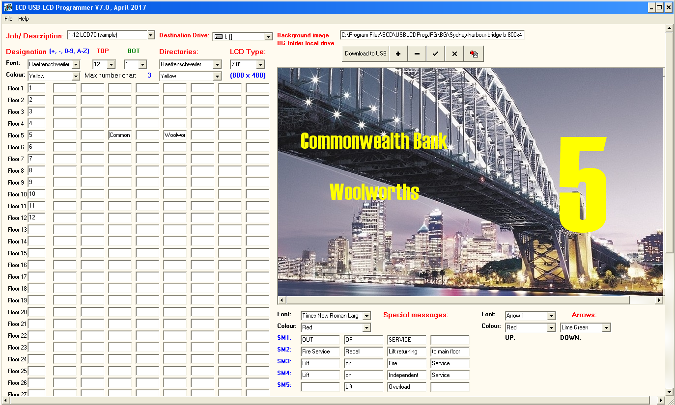The height and width of the screenshot is (405, 675).
Task: Click the Commonwealth Bank text in preview
Action: (374, 141)
